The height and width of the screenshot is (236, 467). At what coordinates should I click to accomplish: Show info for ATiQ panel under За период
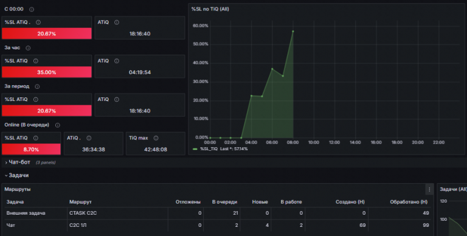click(x=117, y=100)
